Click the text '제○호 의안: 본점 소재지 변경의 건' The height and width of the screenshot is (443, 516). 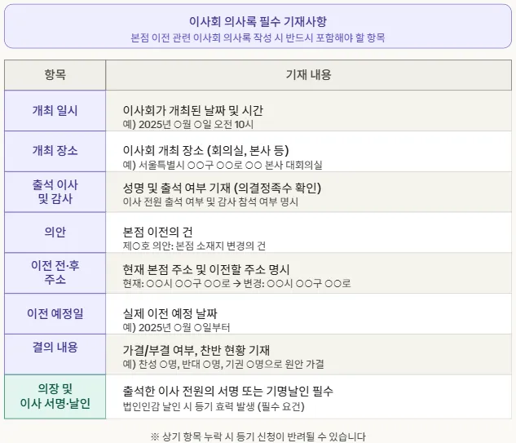pos(194,246)
